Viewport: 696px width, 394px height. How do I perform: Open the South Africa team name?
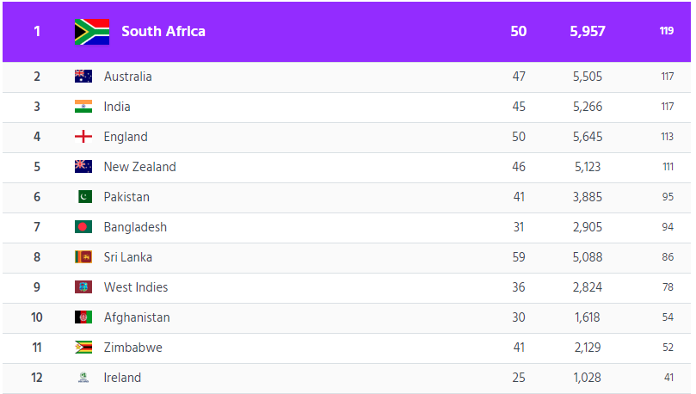163,32
